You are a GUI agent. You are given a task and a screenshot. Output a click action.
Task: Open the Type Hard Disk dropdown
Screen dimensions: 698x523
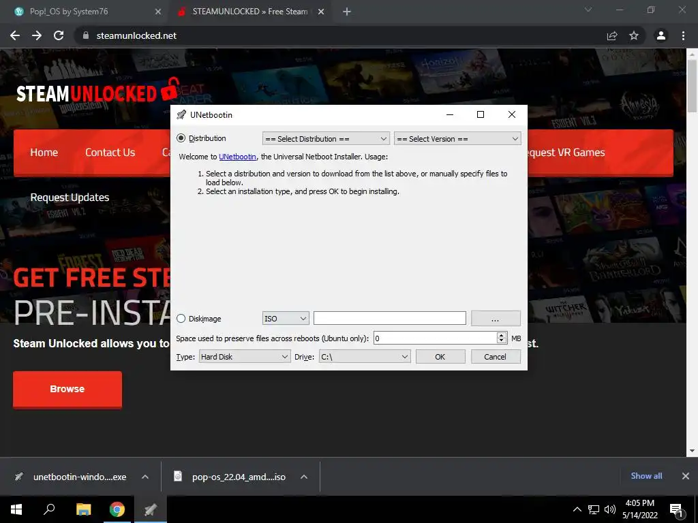tap(245, 357)
